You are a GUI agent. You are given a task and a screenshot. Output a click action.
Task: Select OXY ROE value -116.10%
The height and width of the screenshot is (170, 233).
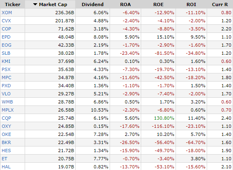(163, 126)
